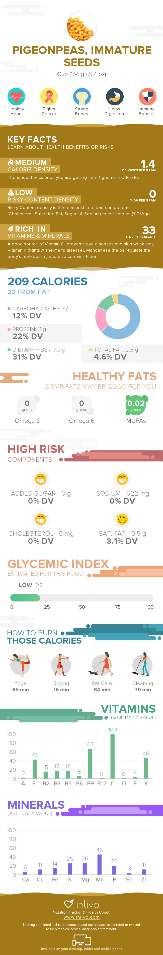Screen dimensions: 163x955
Task: Click the pigeonpeas seeds photo
Action: pyautogui.click(x=81, y=26)
